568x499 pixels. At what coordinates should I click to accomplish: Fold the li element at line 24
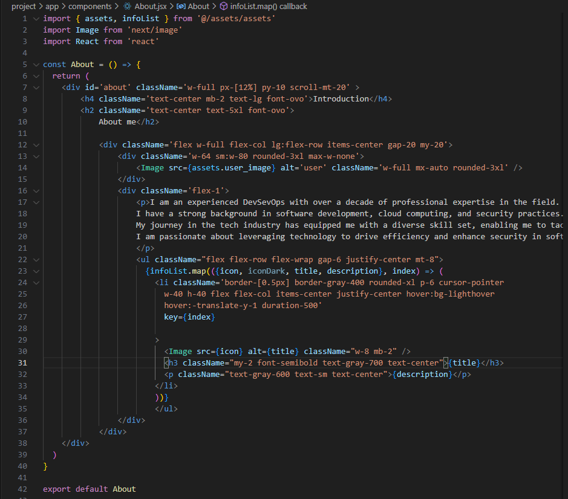click(x=36, y=283)
